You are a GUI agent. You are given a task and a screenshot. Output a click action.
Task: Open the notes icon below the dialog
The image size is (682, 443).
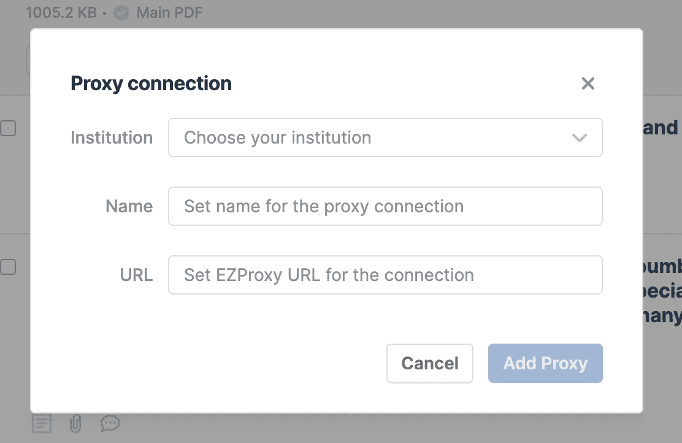pyautogui.click(x=42, y=423)
